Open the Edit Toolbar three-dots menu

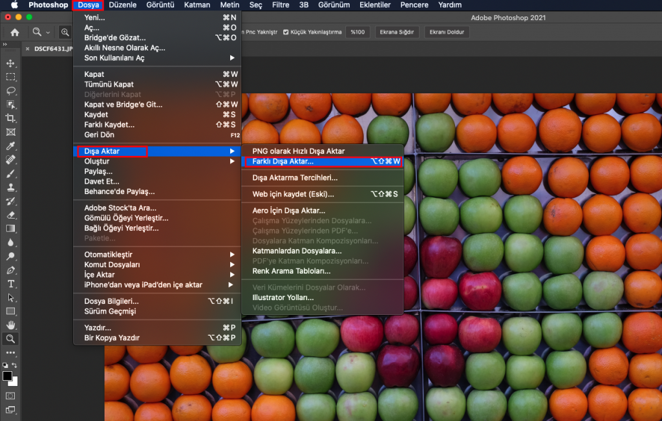[x=10, y=352]
